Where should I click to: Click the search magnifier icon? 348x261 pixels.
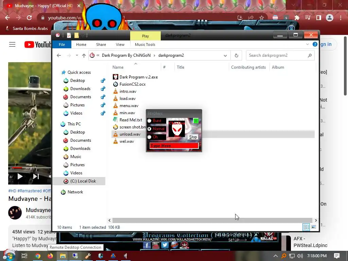pyautogui.click(x=310, y=55)
